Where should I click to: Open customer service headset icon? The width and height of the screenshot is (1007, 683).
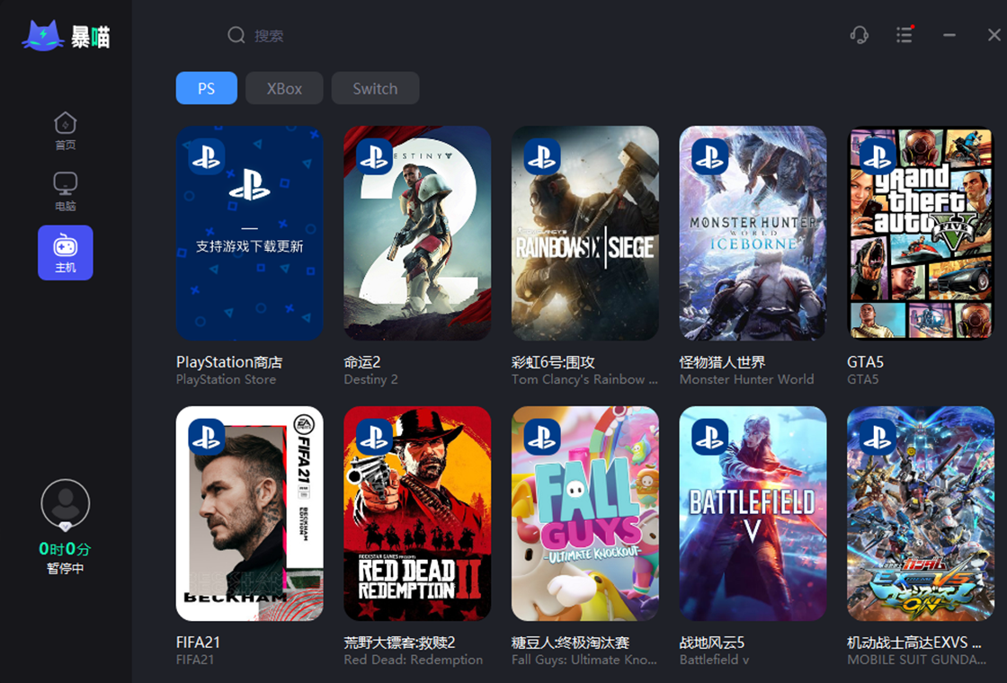859,35
